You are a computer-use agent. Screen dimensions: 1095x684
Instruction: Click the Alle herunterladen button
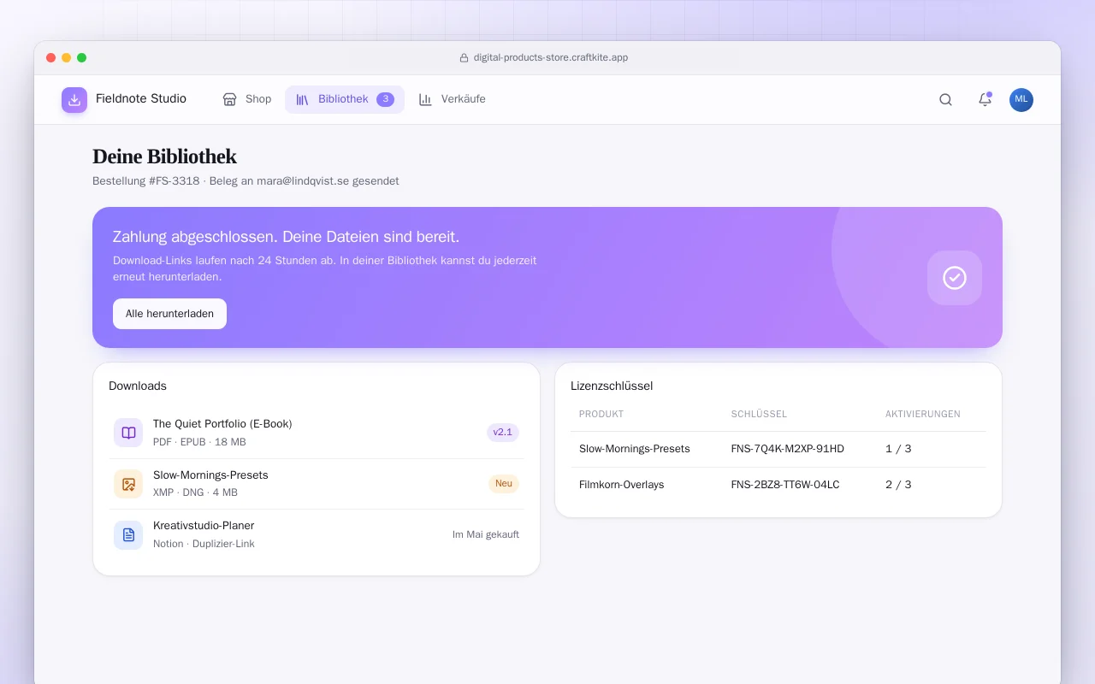(169, 314)
